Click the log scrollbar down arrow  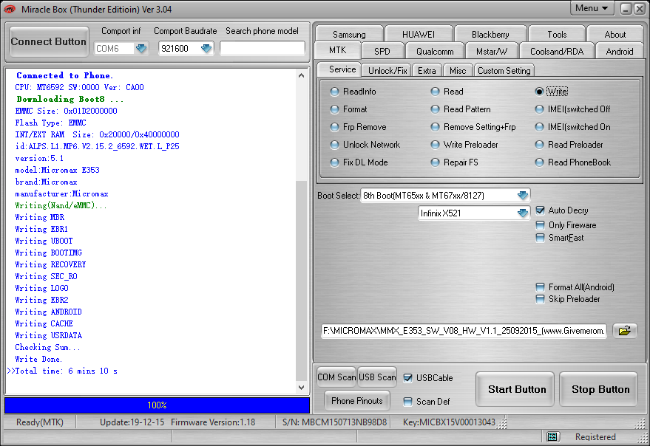click(302, 388)
